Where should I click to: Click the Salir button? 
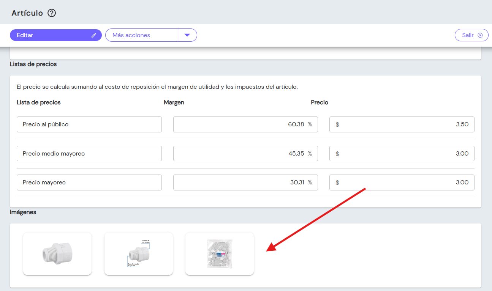pos(471,35)
